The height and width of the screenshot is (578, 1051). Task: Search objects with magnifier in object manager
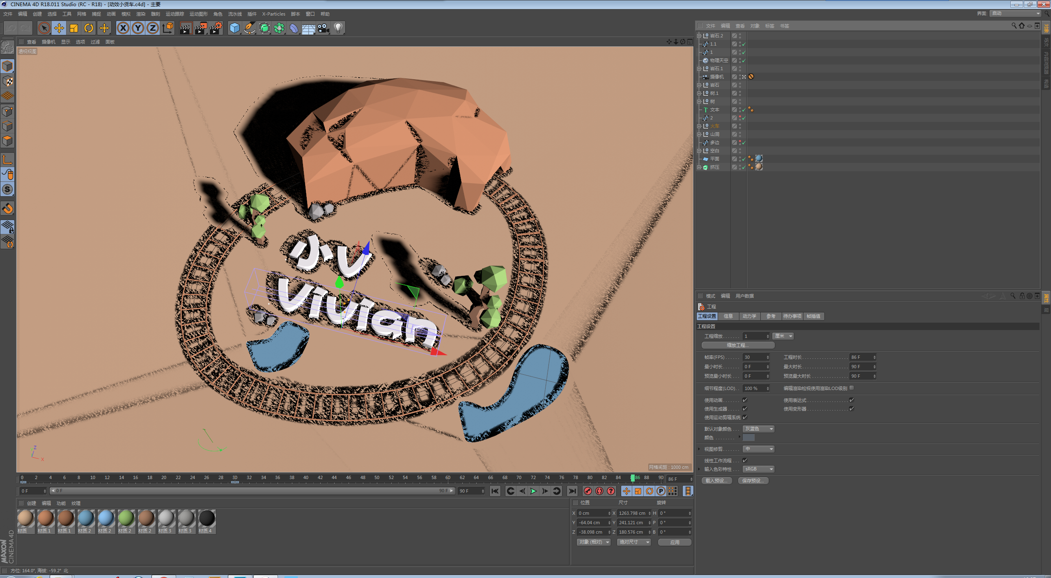[1014, 26]
